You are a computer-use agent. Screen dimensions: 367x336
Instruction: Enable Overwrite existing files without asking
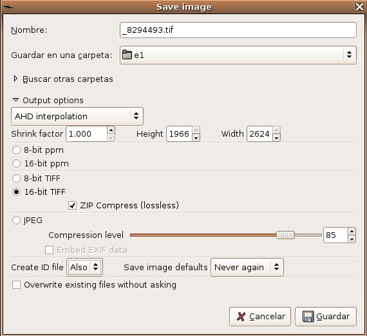[x=16, y=285]
